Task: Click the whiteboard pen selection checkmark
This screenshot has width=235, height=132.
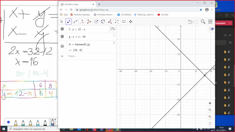Action: tap(8, 122)
